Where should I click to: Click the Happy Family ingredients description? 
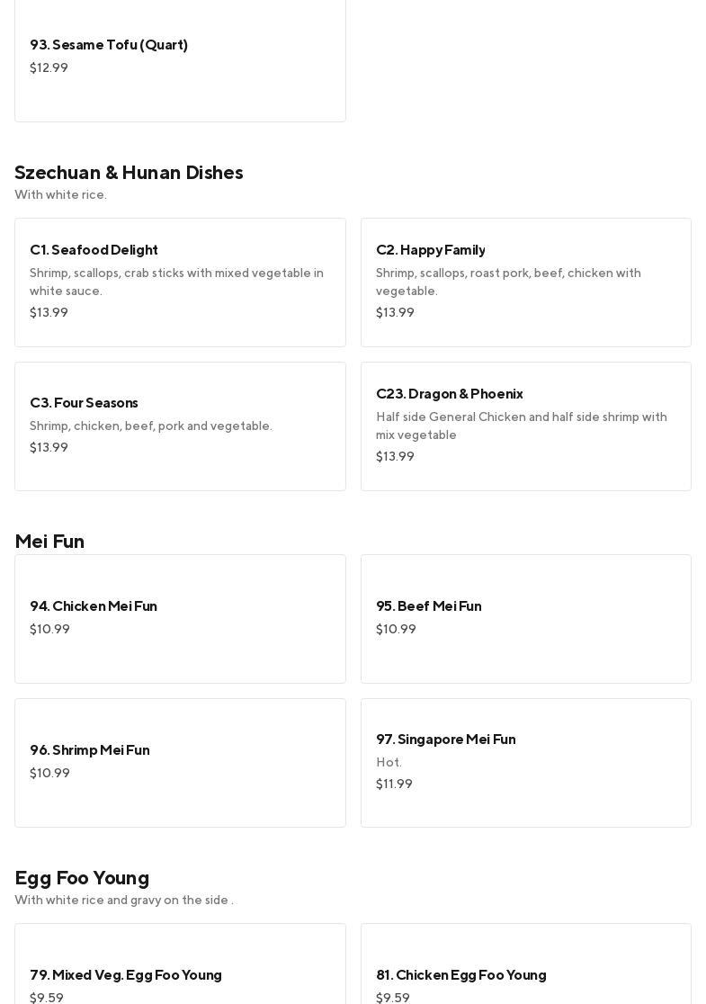click(508, 282)
